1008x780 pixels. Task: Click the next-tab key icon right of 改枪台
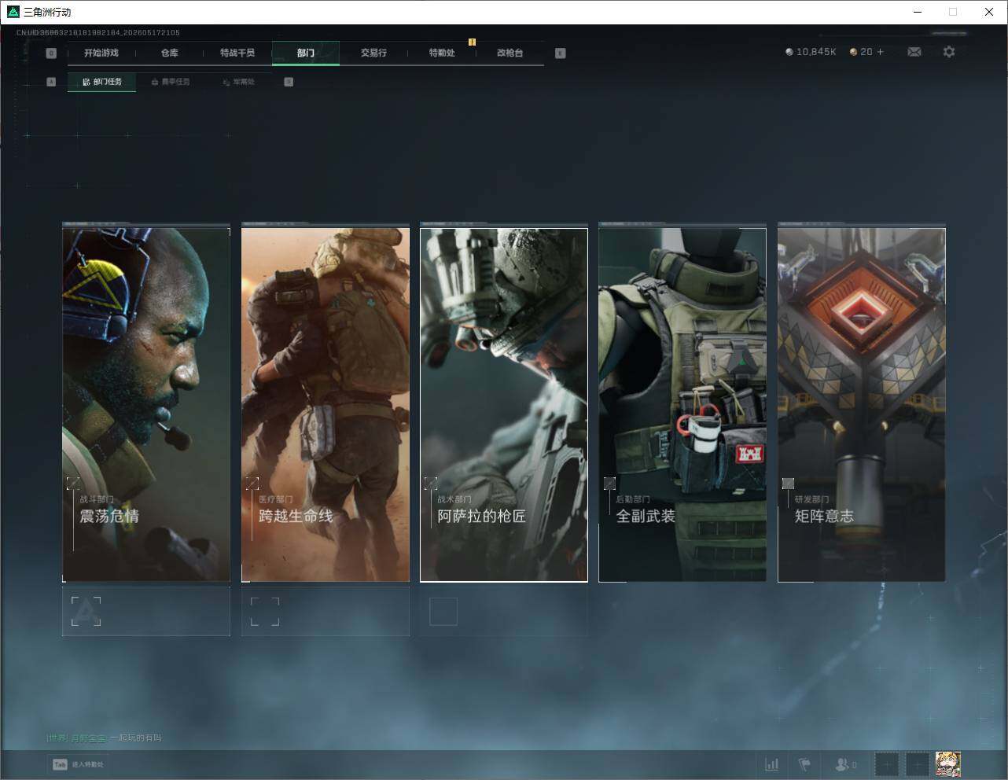pos(560,53)
